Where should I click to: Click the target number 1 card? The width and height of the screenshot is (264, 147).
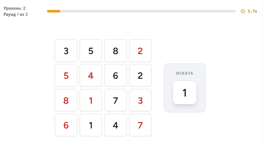tap(185, 92)
